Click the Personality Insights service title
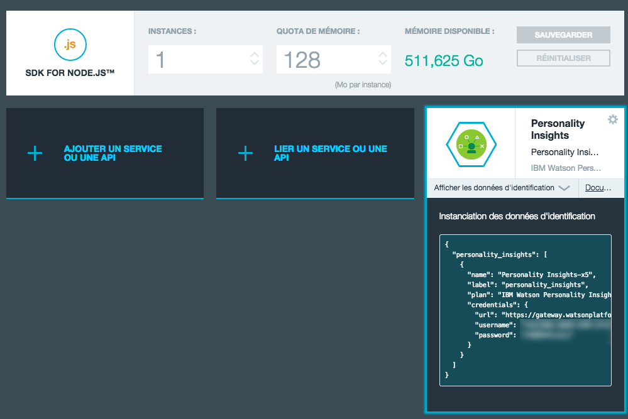 [x=558, y=129]
